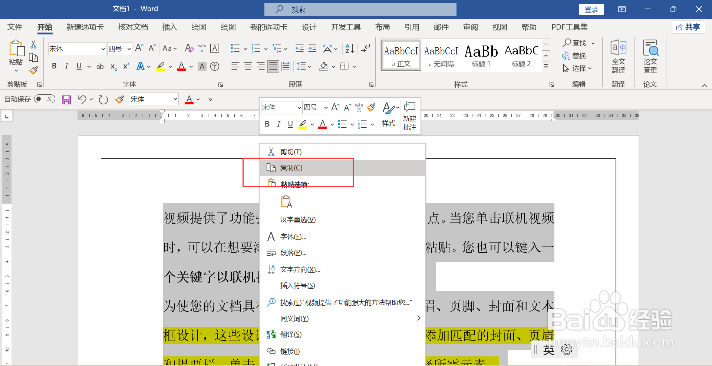Toggle character shading button in ribbon

pos(202,66)
